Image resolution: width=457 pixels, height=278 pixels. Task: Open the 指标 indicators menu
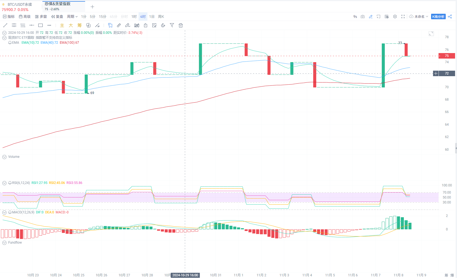pos(9,16)
